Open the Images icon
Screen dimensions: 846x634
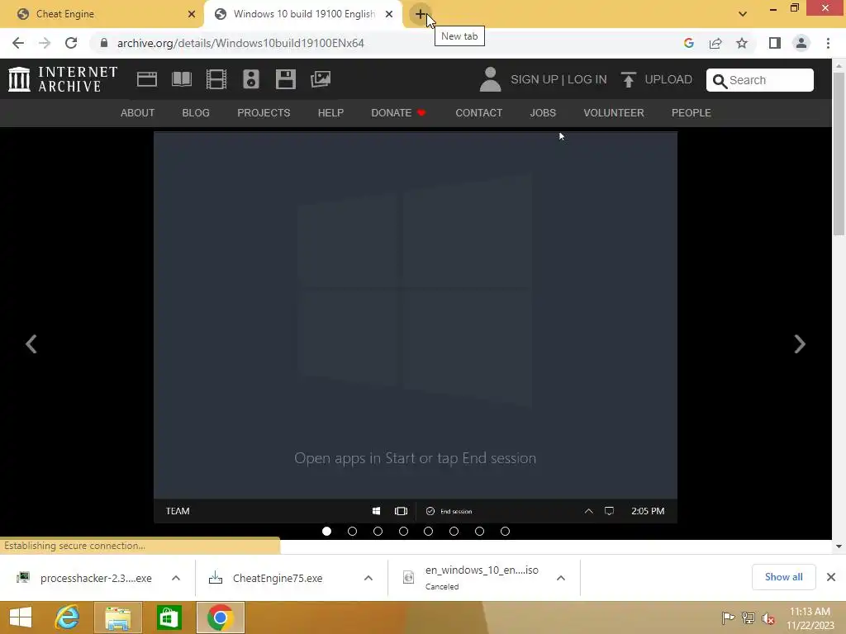[321, 79]
